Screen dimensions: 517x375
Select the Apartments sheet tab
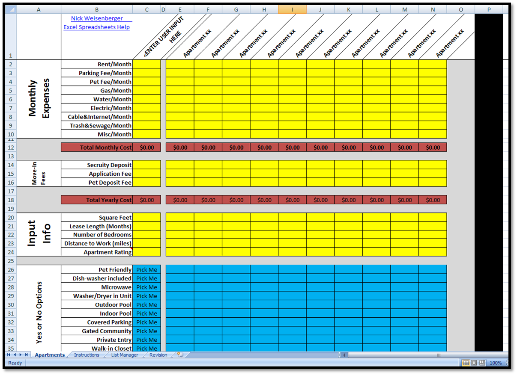coord(49,355)
